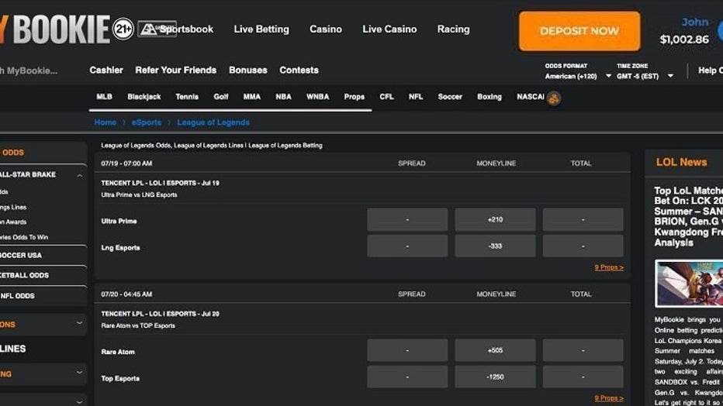Select the MMA tab

(252, 97)
